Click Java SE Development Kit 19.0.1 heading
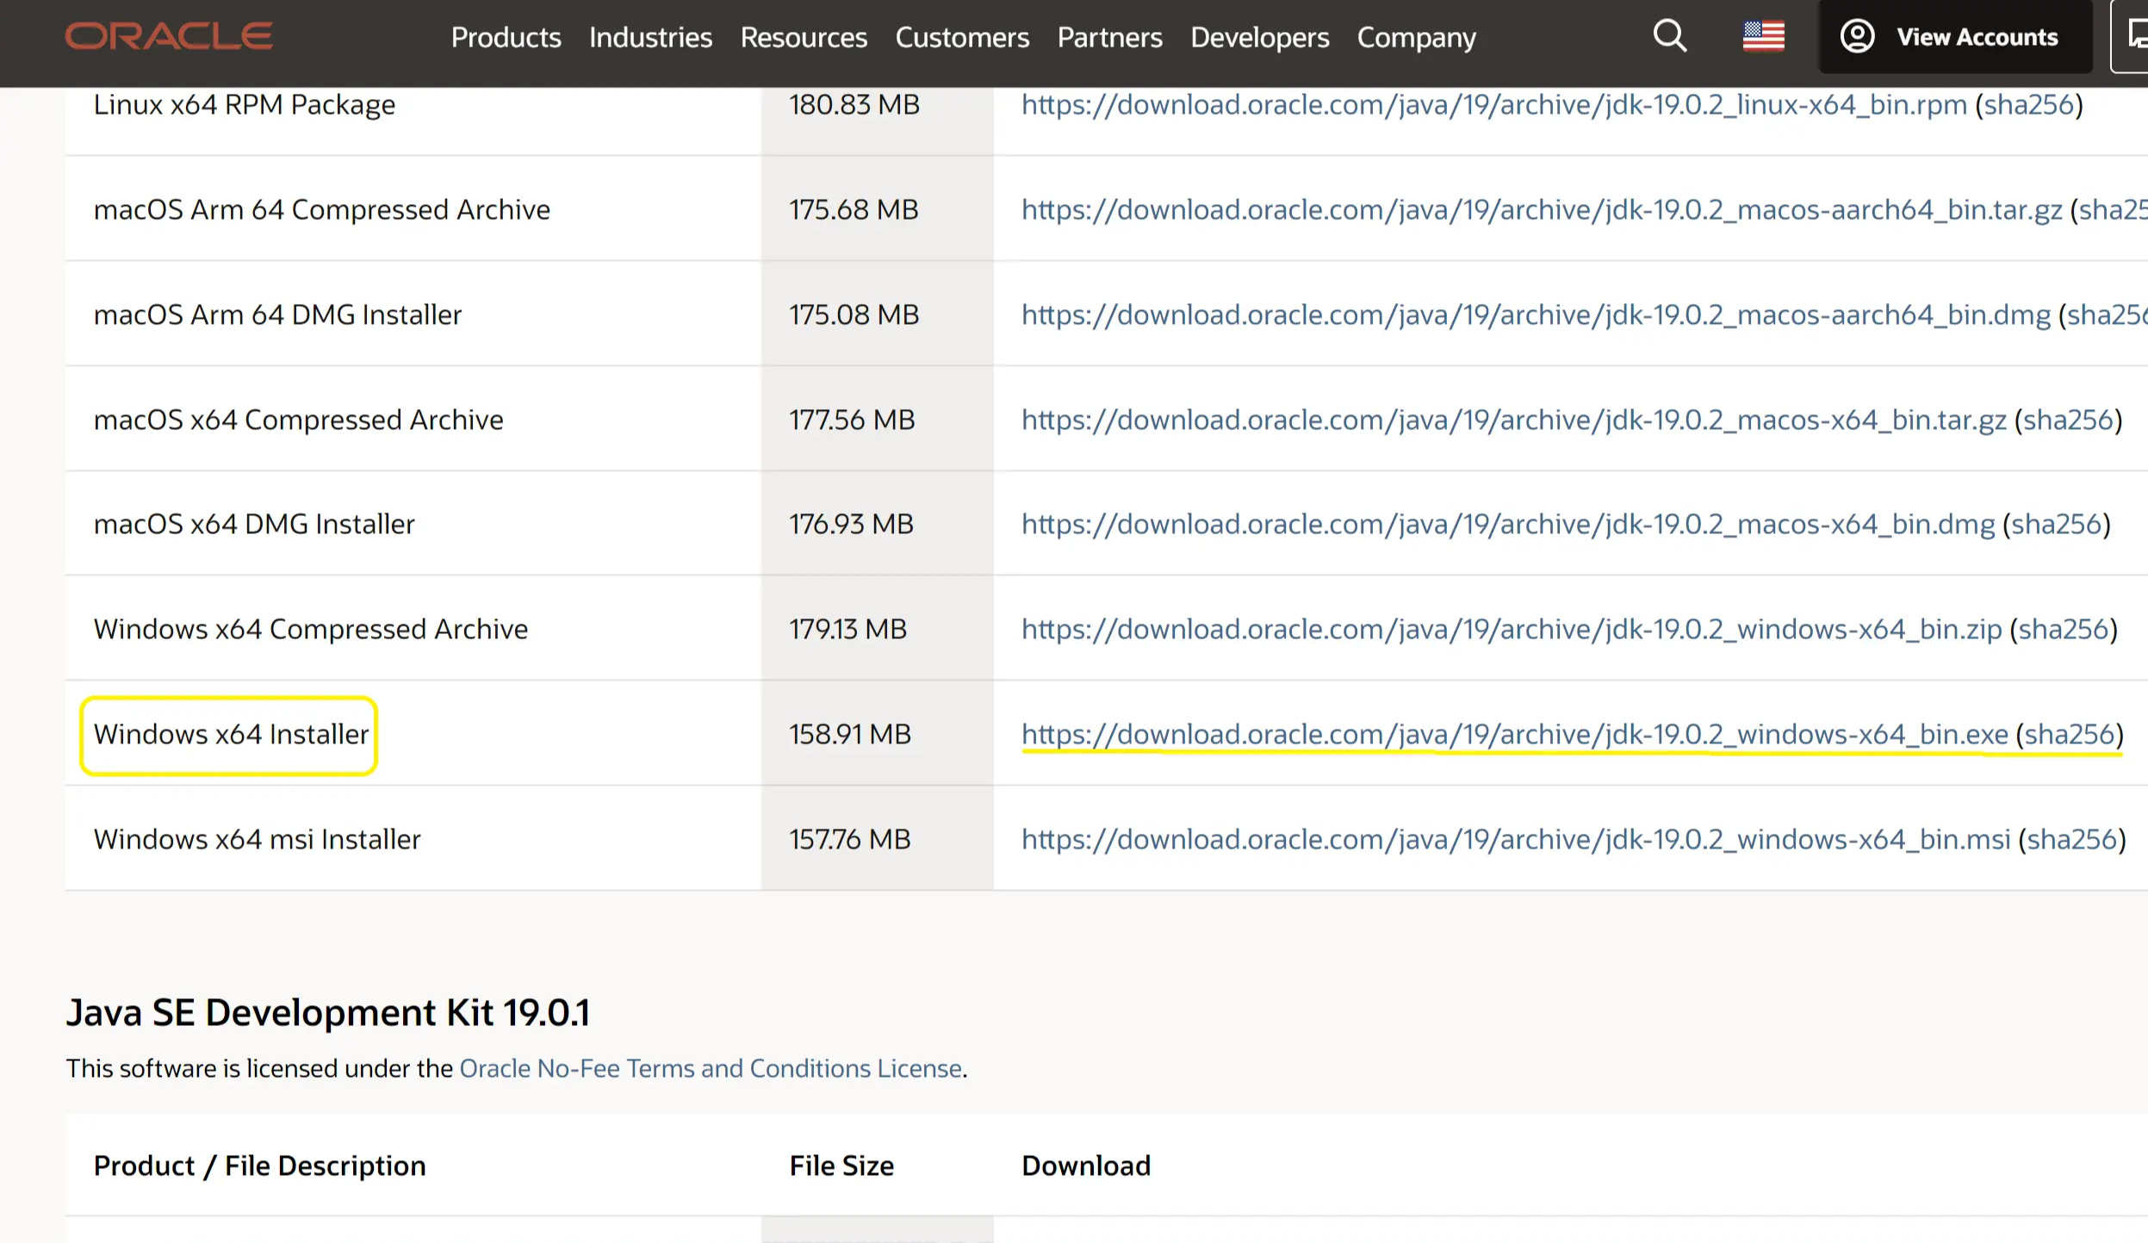2148x1243 pixels. pyautogui.click(x=328, y=1012)
